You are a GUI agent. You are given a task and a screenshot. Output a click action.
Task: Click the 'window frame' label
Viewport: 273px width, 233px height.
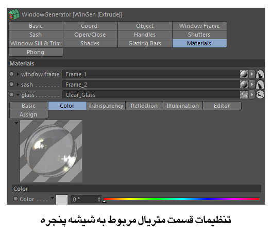40,74
